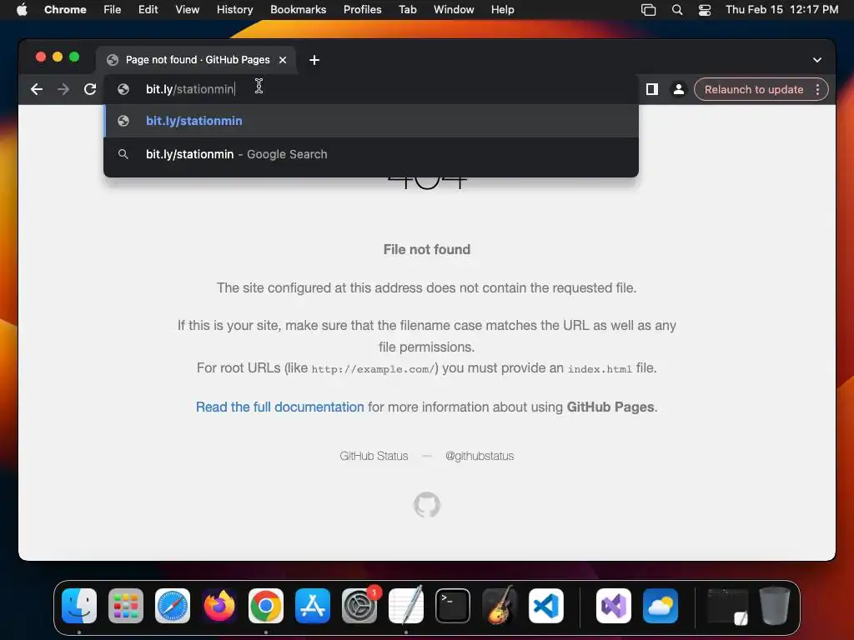Open Spotlight search in menu bar
This screenshot has height=640, width=854.
click(x=677, y=10)
